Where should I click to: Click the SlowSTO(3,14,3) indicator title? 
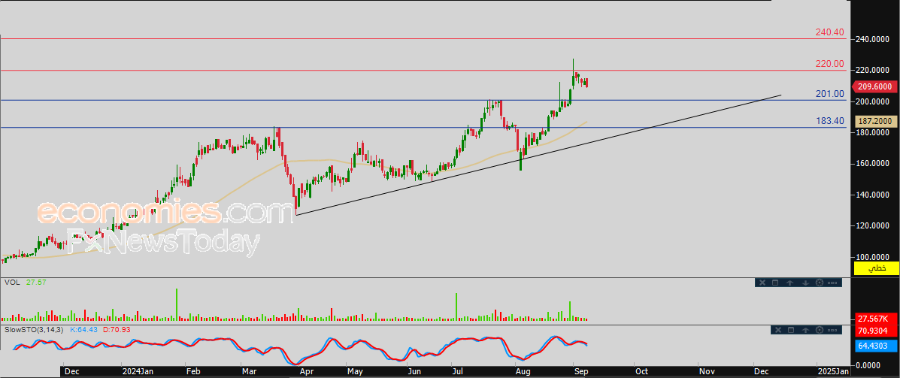35,330
